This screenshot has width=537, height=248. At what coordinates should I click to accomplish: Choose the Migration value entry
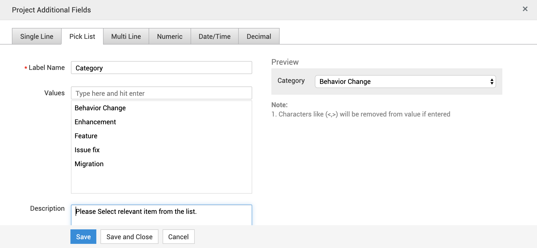89,164
